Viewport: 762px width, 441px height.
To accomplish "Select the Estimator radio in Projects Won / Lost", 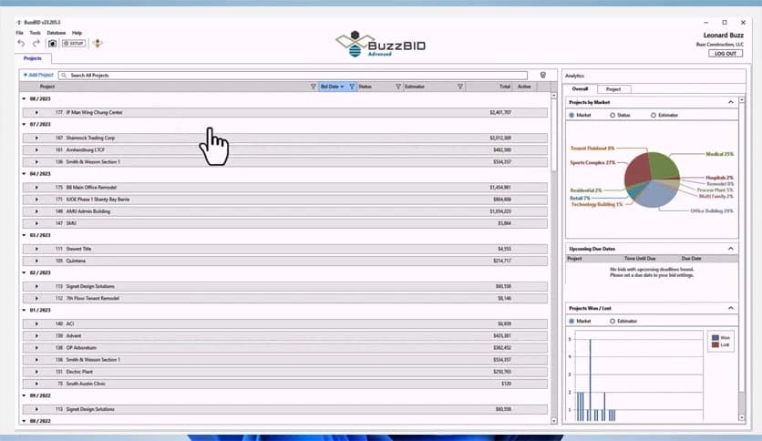I will coord(613,321).
